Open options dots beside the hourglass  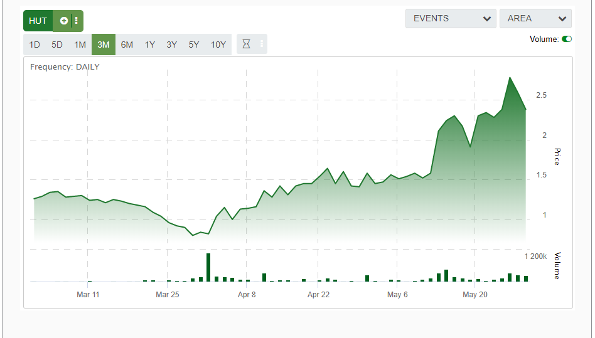[x=262, y=44]
